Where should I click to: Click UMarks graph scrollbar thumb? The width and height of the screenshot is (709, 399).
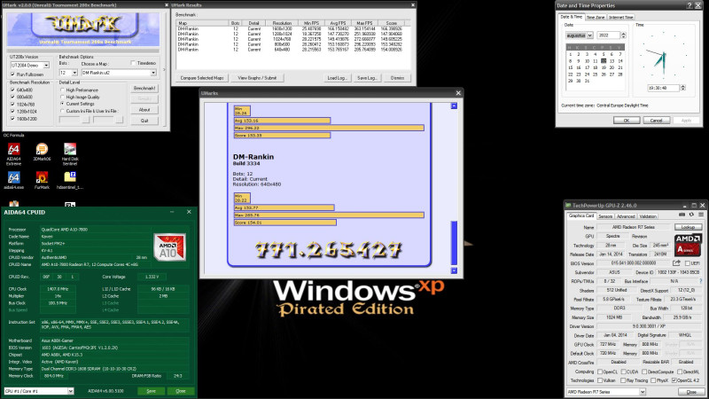454,242
